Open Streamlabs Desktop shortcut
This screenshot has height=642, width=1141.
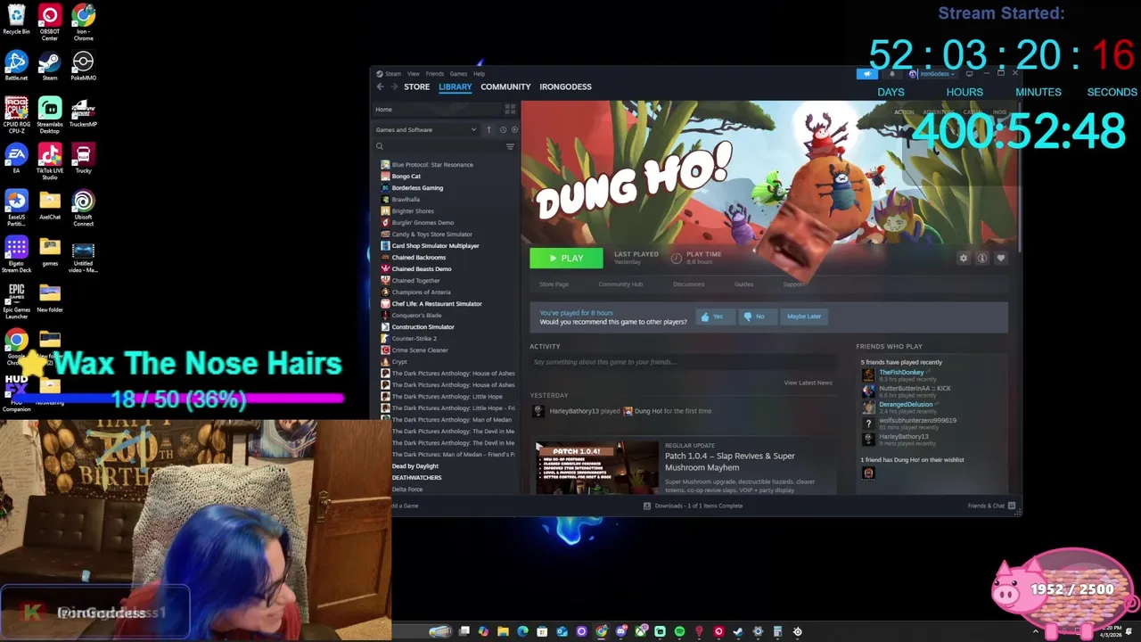click(x=50, y=115)
